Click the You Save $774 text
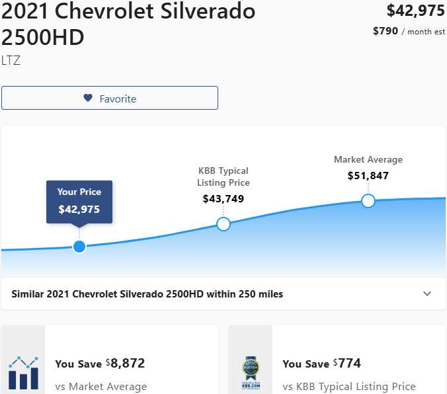The height and width of the screenshot is (394, 447). [321, 363]
